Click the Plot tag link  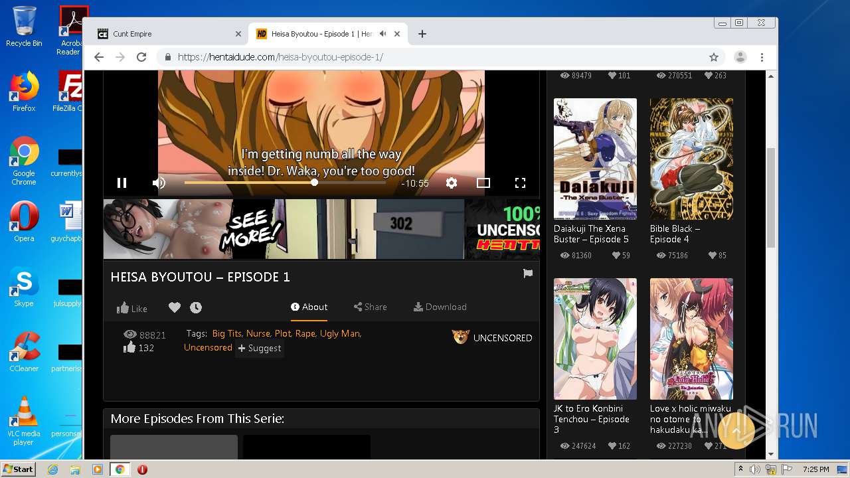[283, 333]
